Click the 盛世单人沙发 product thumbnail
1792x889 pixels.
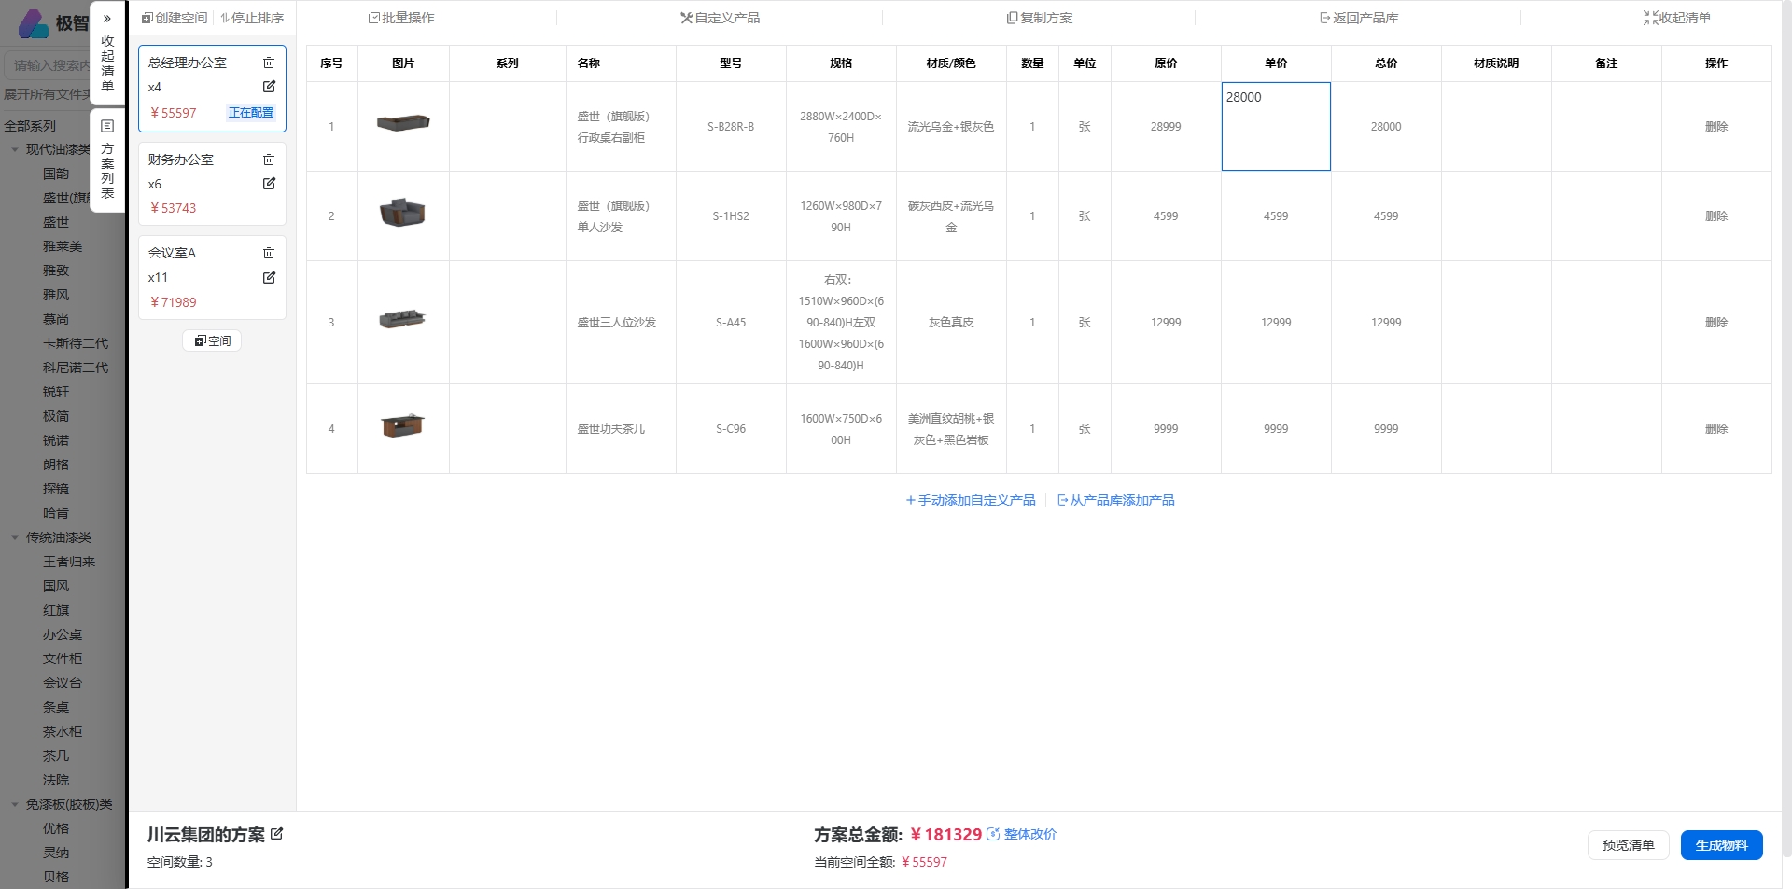click(x=402, y=214)
